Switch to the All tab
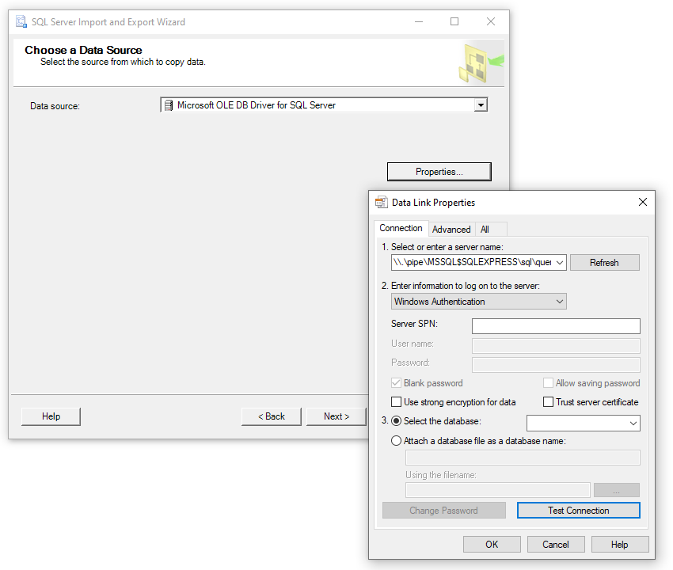This screenshot has width=673, height=570. coord(491,229)
